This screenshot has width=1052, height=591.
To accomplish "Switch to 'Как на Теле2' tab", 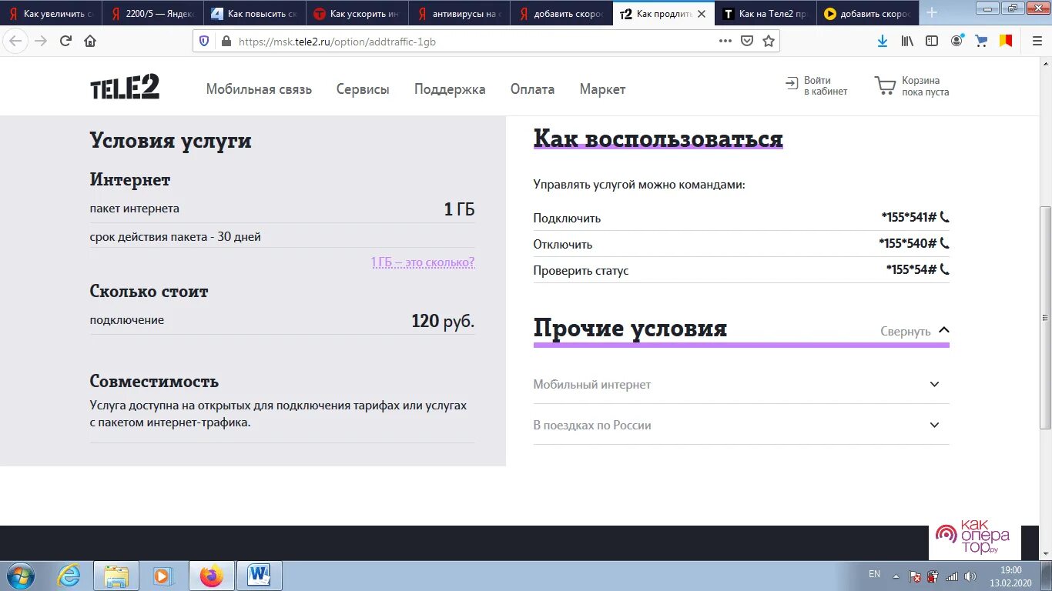I will pyautogui.click(x=766, y=14).
